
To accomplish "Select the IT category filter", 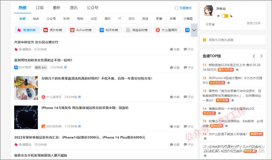I will tap(120, 19).
